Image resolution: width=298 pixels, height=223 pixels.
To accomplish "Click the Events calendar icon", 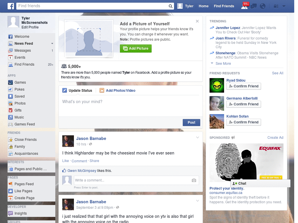I will pos(10,57).
